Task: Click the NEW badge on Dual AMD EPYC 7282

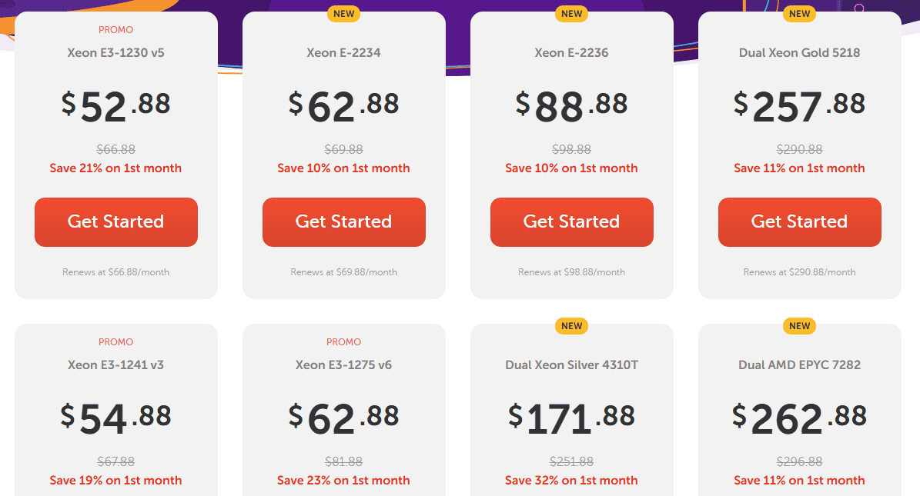Action: coord(799,326)
